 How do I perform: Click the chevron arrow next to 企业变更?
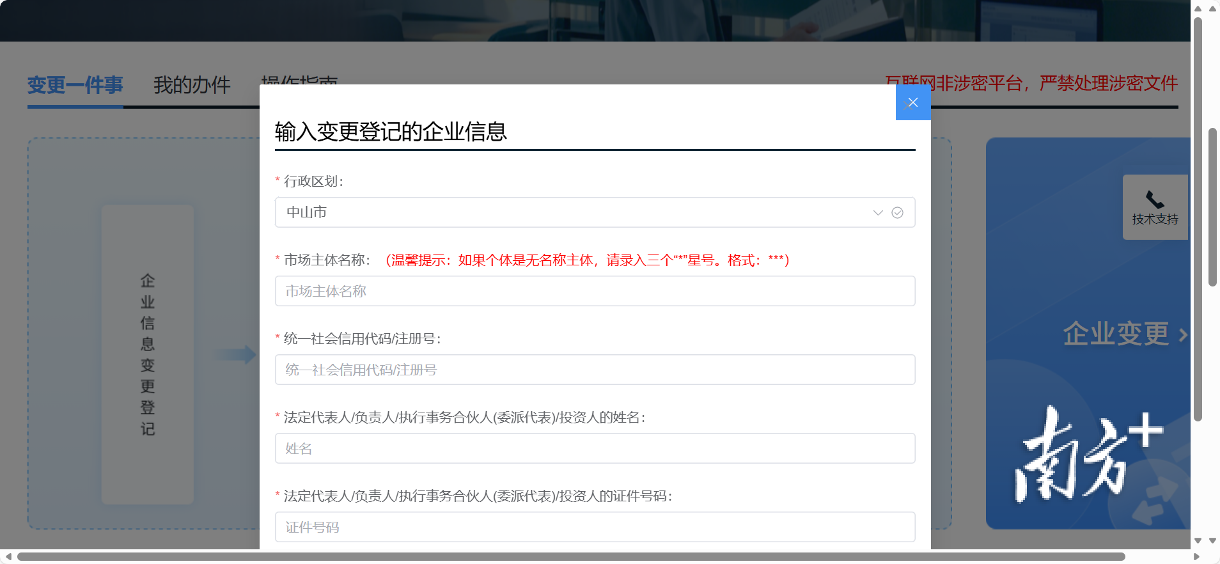click(x=1182, y=334)
